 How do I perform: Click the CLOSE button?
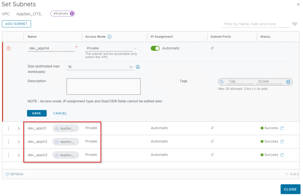click(290, 189)
